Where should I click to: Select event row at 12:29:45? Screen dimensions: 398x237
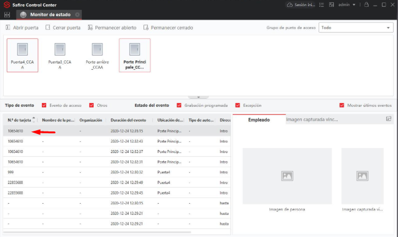(x=117, y=193)
